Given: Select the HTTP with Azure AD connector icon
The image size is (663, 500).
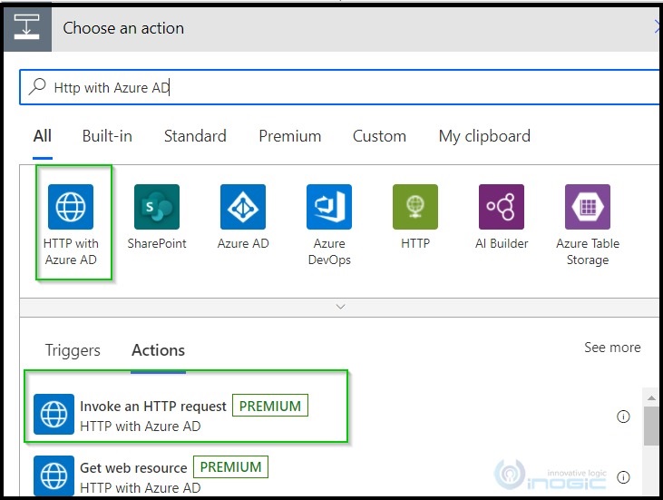Looking at the screenshot, I should [x=71, y=207].
